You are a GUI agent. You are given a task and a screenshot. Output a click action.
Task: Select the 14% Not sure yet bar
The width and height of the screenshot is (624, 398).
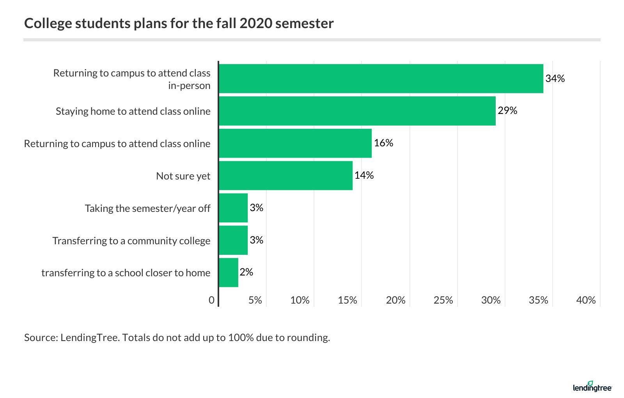(x=285, y=176)
